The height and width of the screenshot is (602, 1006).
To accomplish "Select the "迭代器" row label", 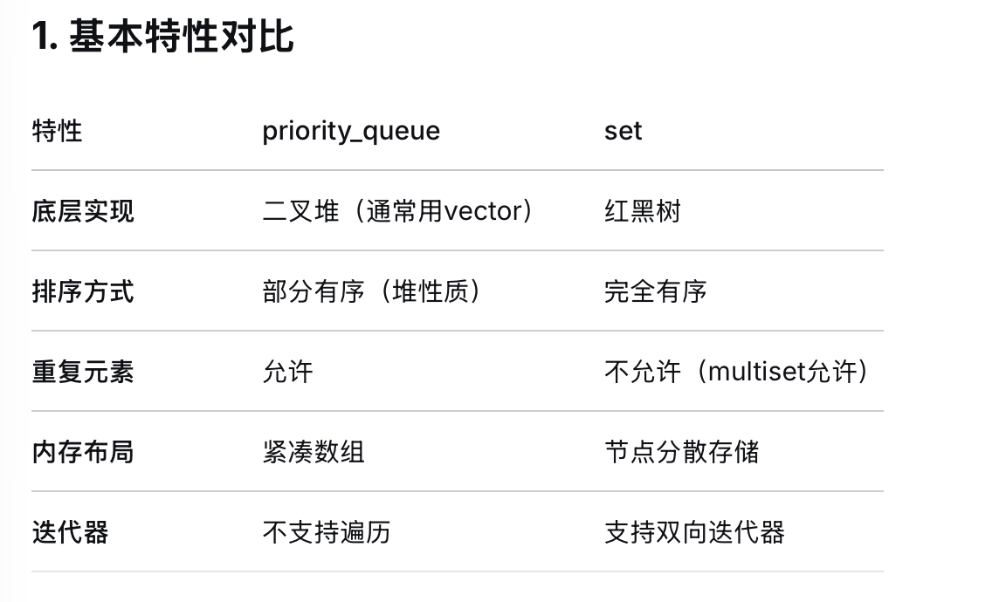I will (x=70, y=532).
